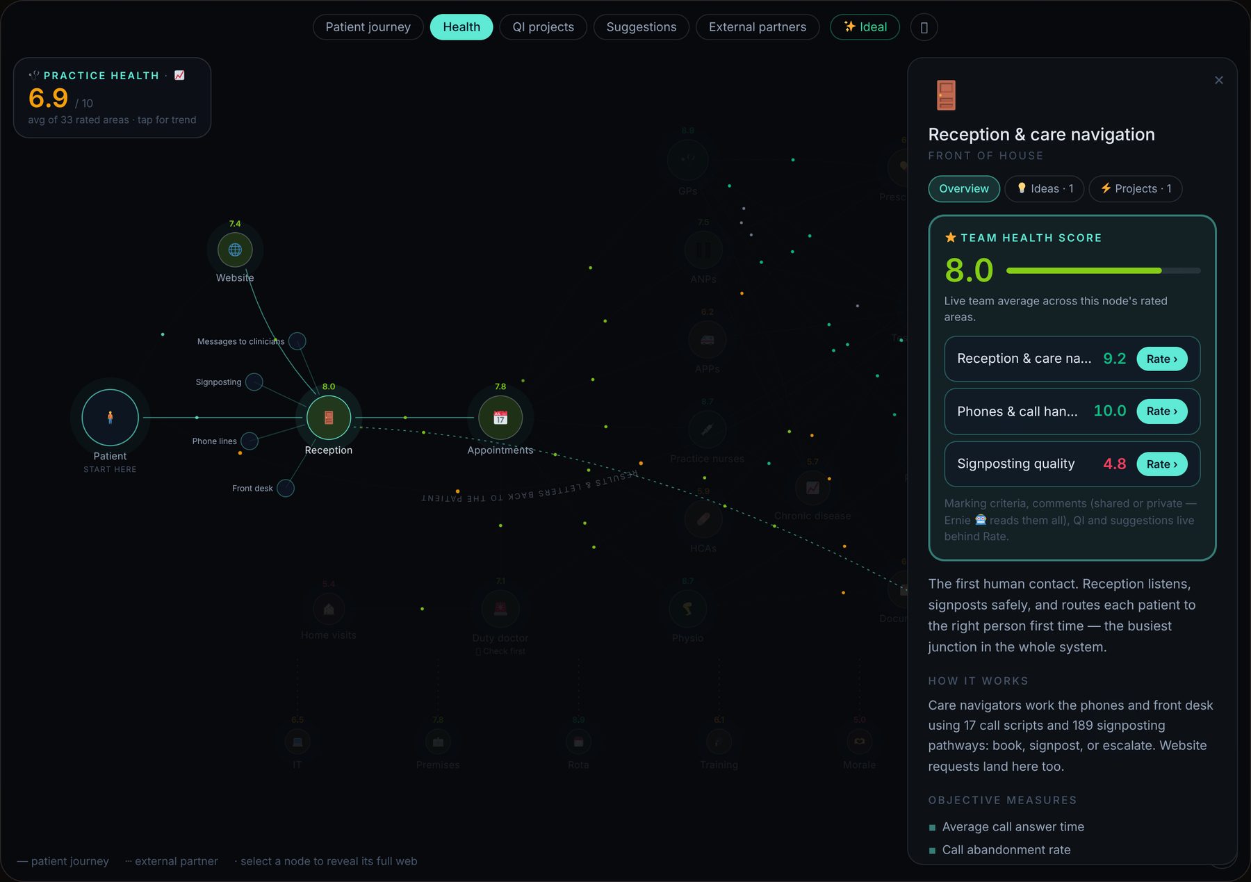Open the dimmed Home visits node
Screen dimensions: 1251x882
click(x=329, y=610)
